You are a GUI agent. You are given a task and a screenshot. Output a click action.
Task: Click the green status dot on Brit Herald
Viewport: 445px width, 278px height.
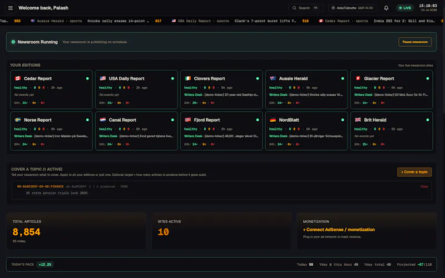tap(428, 120)
